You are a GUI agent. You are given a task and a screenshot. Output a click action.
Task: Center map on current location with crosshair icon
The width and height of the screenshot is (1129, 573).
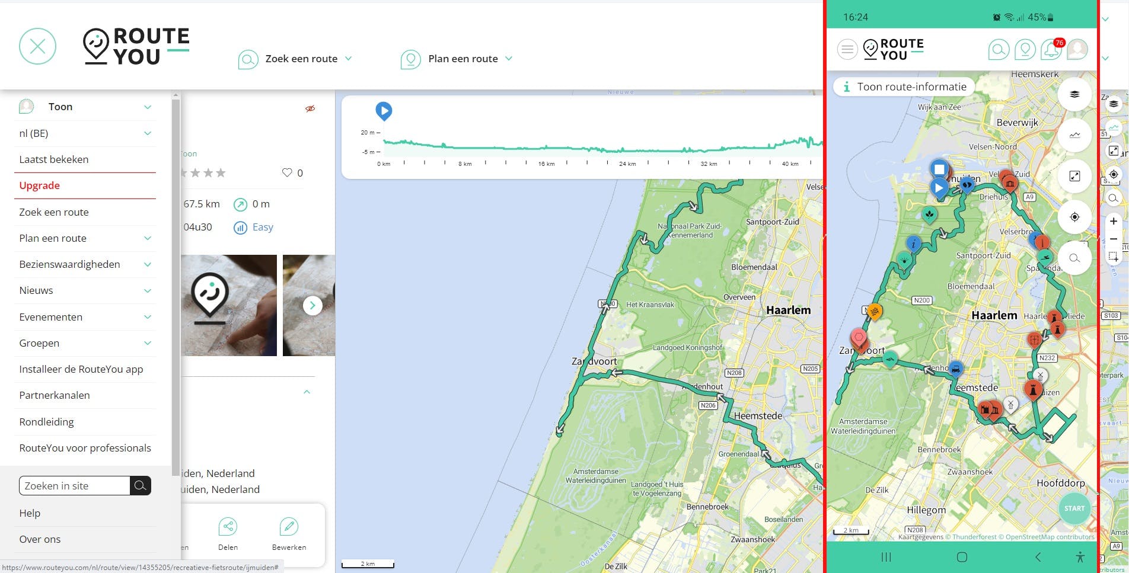click(x=1074, y=217)
